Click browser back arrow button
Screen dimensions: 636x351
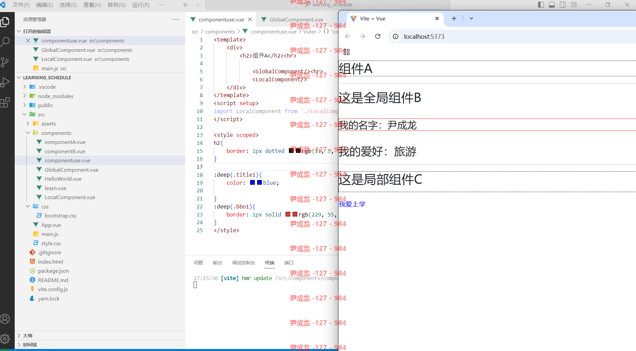348,36
